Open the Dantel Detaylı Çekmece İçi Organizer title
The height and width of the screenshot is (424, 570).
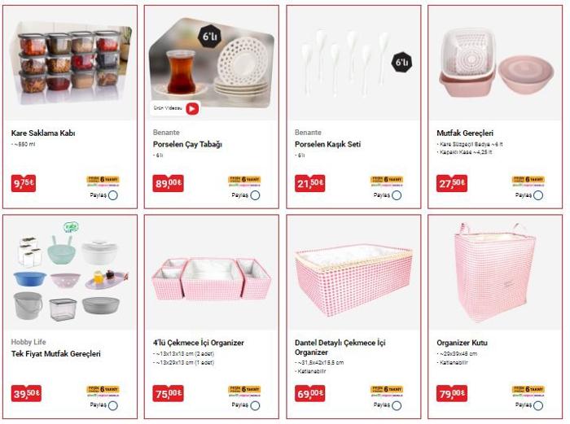(x=340, y=348)
